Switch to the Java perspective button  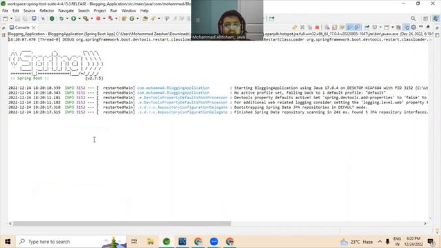point(435,19)
